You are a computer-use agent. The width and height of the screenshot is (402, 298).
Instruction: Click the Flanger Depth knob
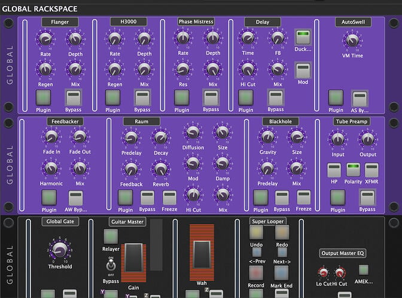(x=75, y=39)
